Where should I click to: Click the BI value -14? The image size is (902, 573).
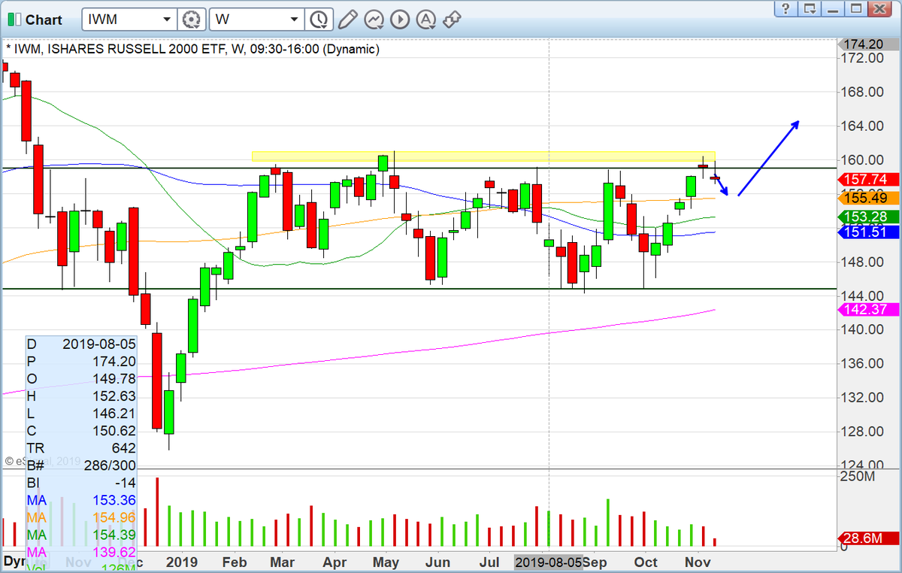(126, 483)
